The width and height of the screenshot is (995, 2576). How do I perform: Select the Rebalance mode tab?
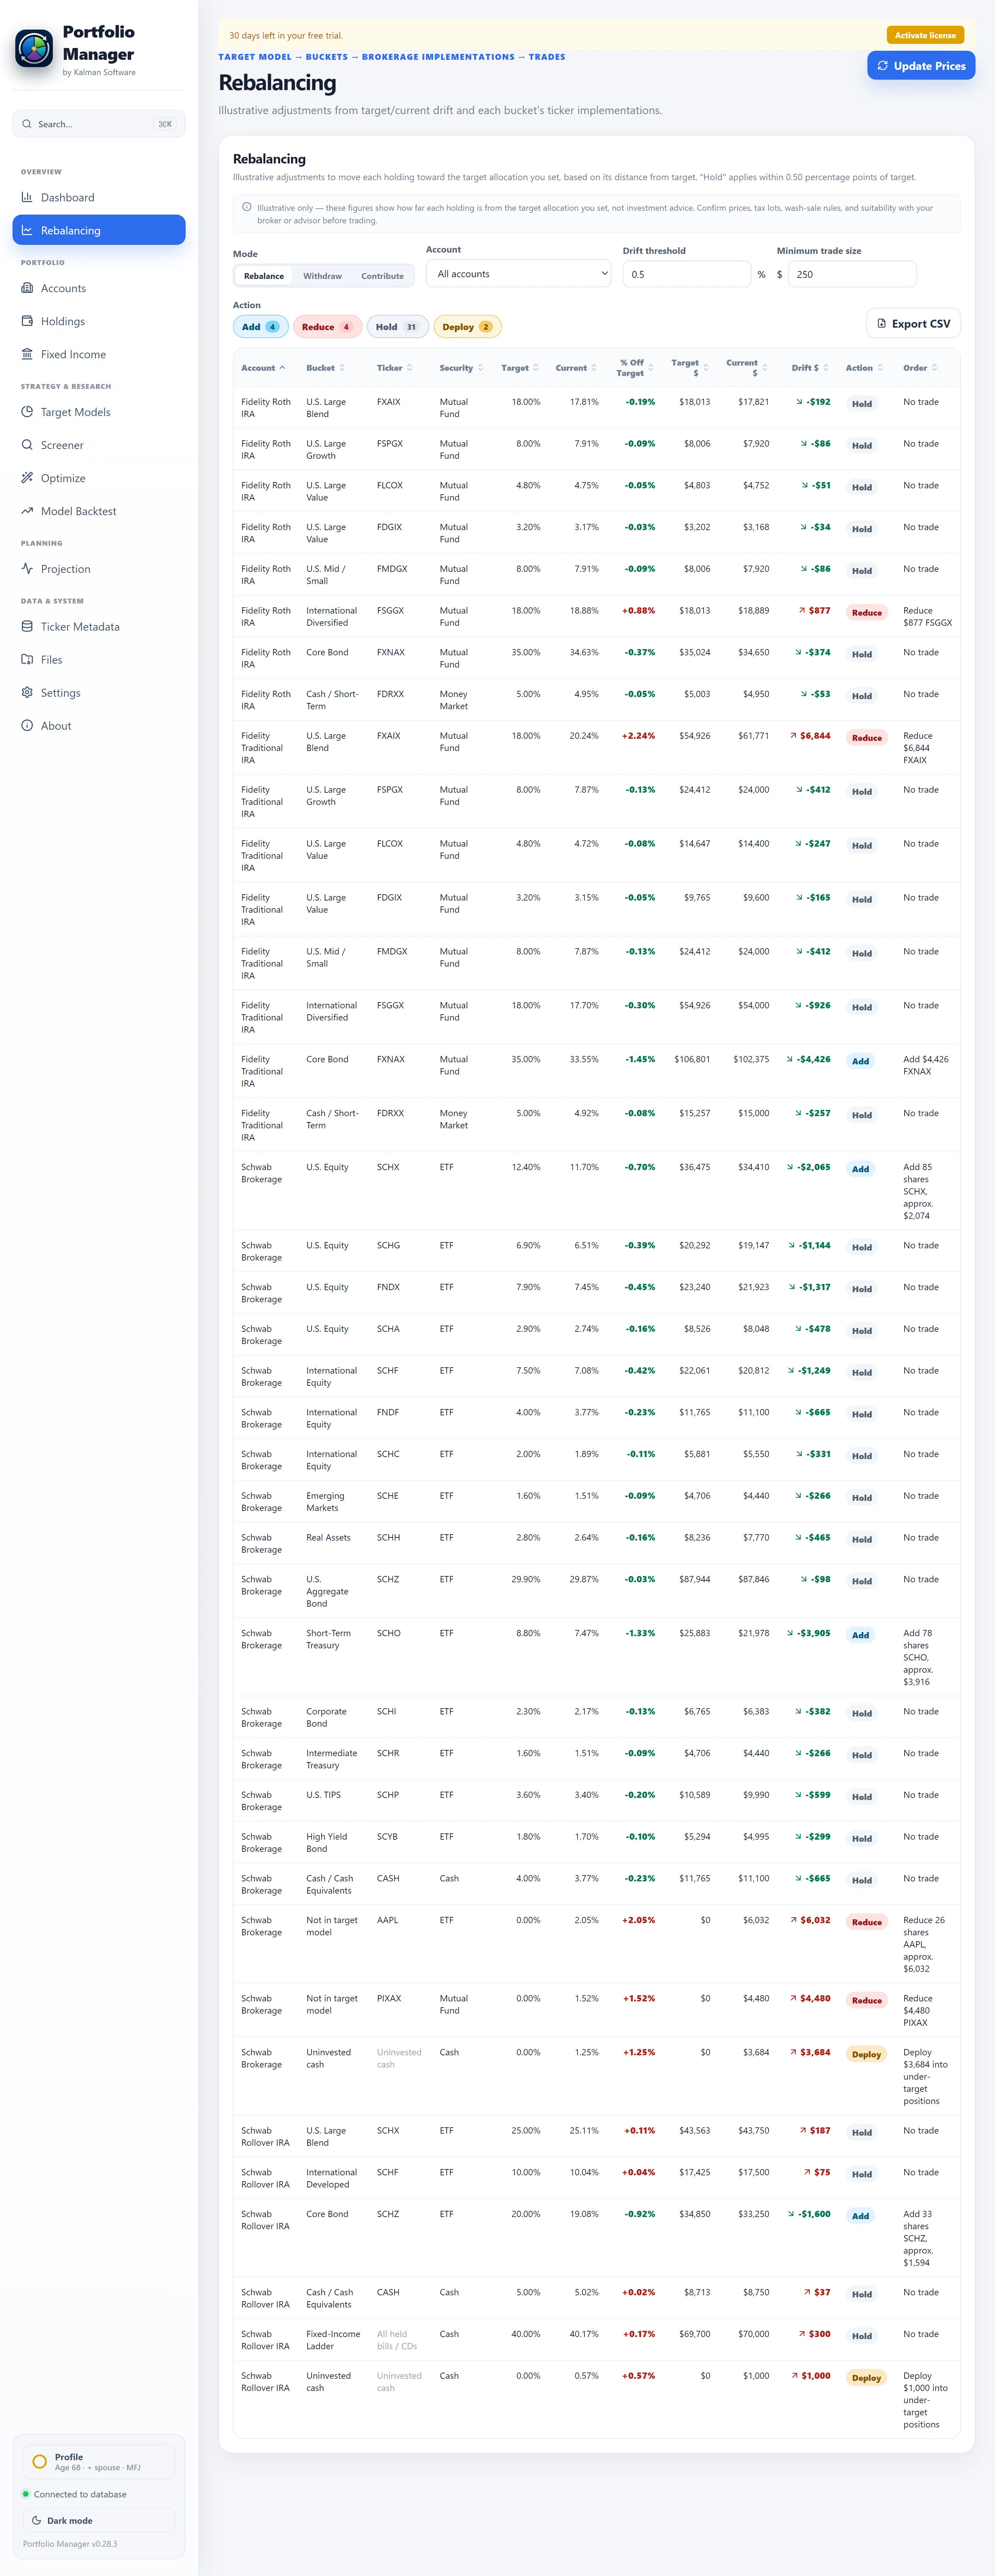(x=264, y=276)
